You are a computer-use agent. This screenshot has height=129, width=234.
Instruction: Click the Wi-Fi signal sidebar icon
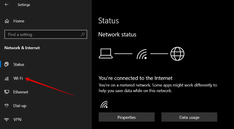(7, 78)
